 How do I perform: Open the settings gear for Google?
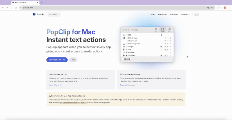pyautogui.click(x=161, y=47)
